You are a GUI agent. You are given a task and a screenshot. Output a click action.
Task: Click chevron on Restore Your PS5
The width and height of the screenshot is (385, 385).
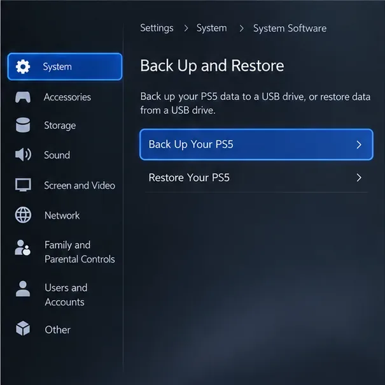(359, 178)
